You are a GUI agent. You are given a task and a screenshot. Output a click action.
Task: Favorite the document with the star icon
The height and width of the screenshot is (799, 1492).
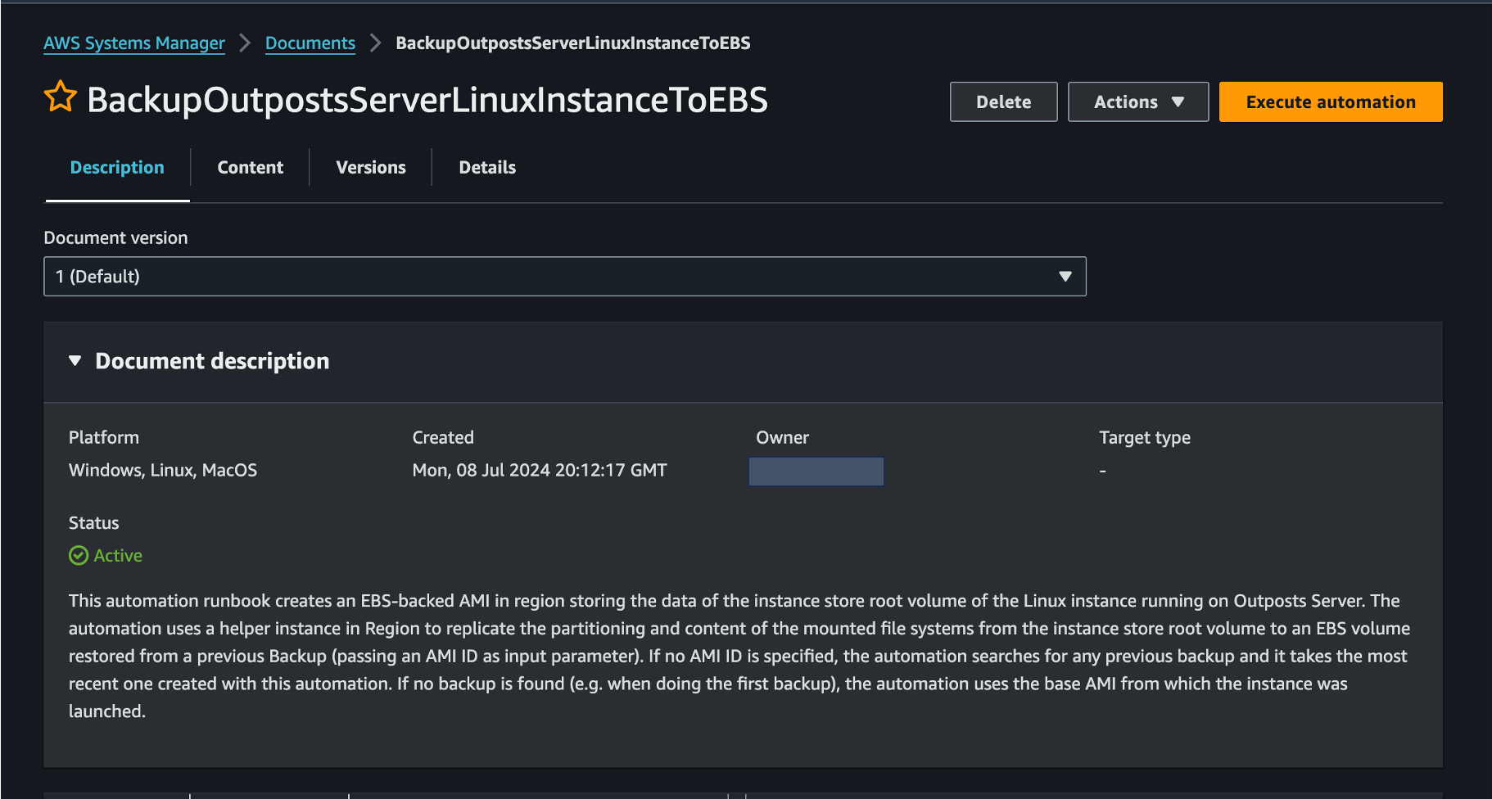[61, 97]
